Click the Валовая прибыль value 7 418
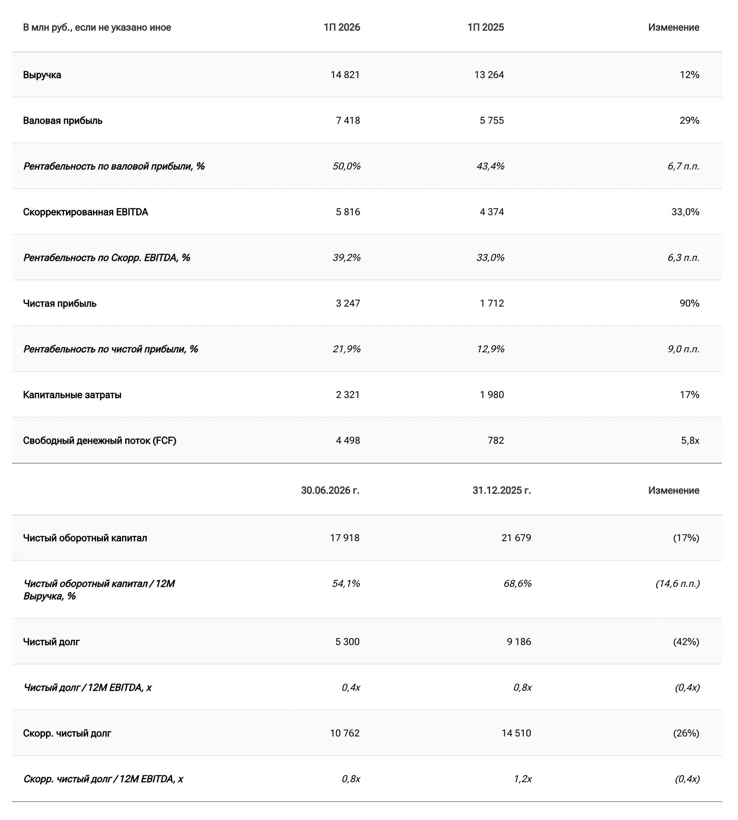The image size is (738, 820). (348, 121)
